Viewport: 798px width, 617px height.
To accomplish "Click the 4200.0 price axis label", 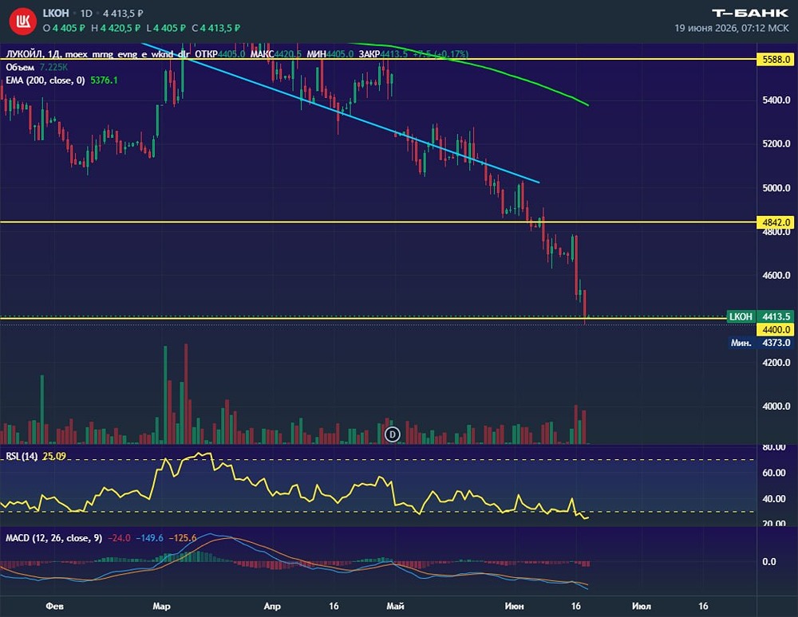I will tap(776, 363).
